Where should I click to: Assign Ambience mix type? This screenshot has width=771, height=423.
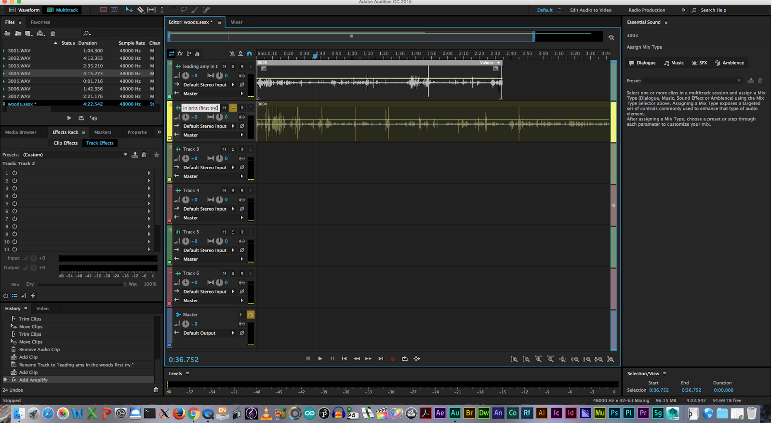coord(730,63)
